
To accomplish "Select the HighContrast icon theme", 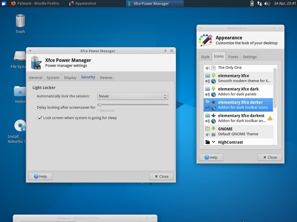I will pos(238,142).
